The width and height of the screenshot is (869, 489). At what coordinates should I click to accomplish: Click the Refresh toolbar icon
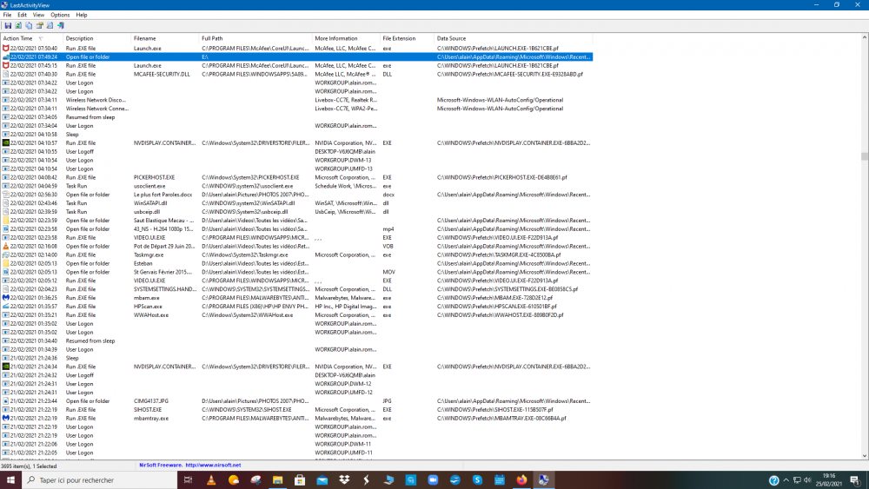point(18,25)
